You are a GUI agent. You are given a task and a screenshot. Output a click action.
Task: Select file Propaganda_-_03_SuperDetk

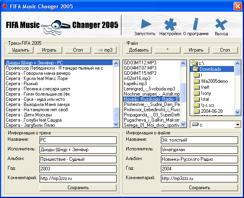point(152,115)
